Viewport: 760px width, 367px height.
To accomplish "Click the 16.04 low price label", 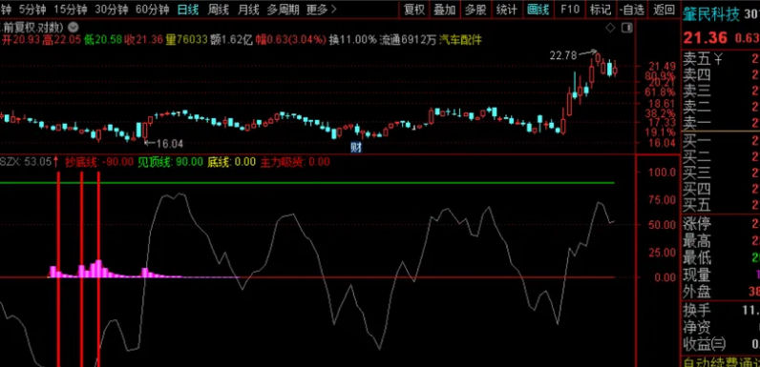I will tap(170, 143).
